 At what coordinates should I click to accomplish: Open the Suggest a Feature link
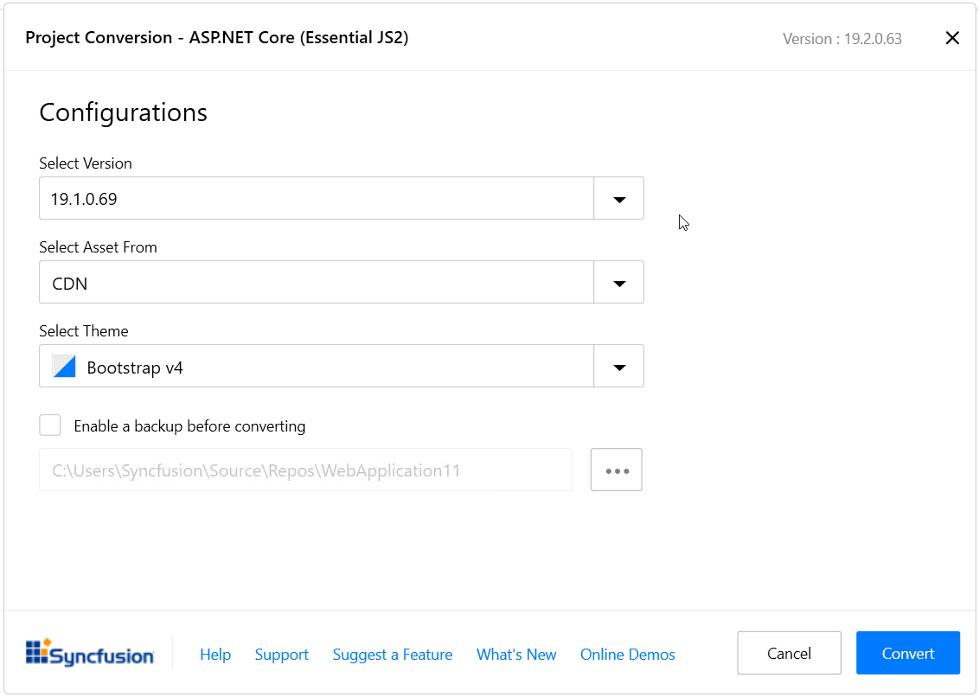393,655
